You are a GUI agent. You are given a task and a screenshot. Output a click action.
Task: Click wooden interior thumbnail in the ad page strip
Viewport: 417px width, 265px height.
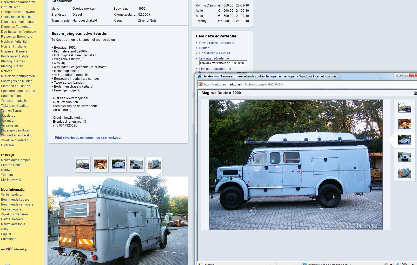[x=101, y=164]
